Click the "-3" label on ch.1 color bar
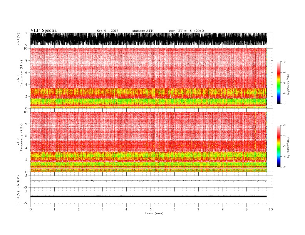305x235 pixels. 284,62
